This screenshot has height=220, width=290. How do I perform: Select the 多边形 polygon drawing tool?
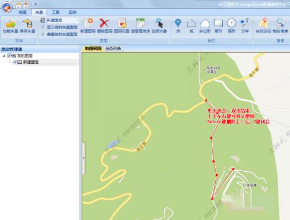click(205, 26)
